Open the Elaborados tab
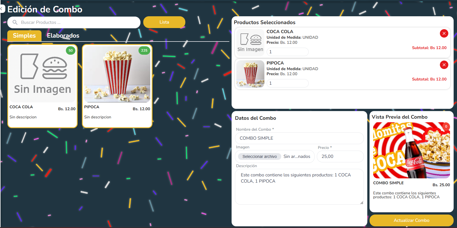The width and height of the screenshot is (457, 228). click(63, 36)
